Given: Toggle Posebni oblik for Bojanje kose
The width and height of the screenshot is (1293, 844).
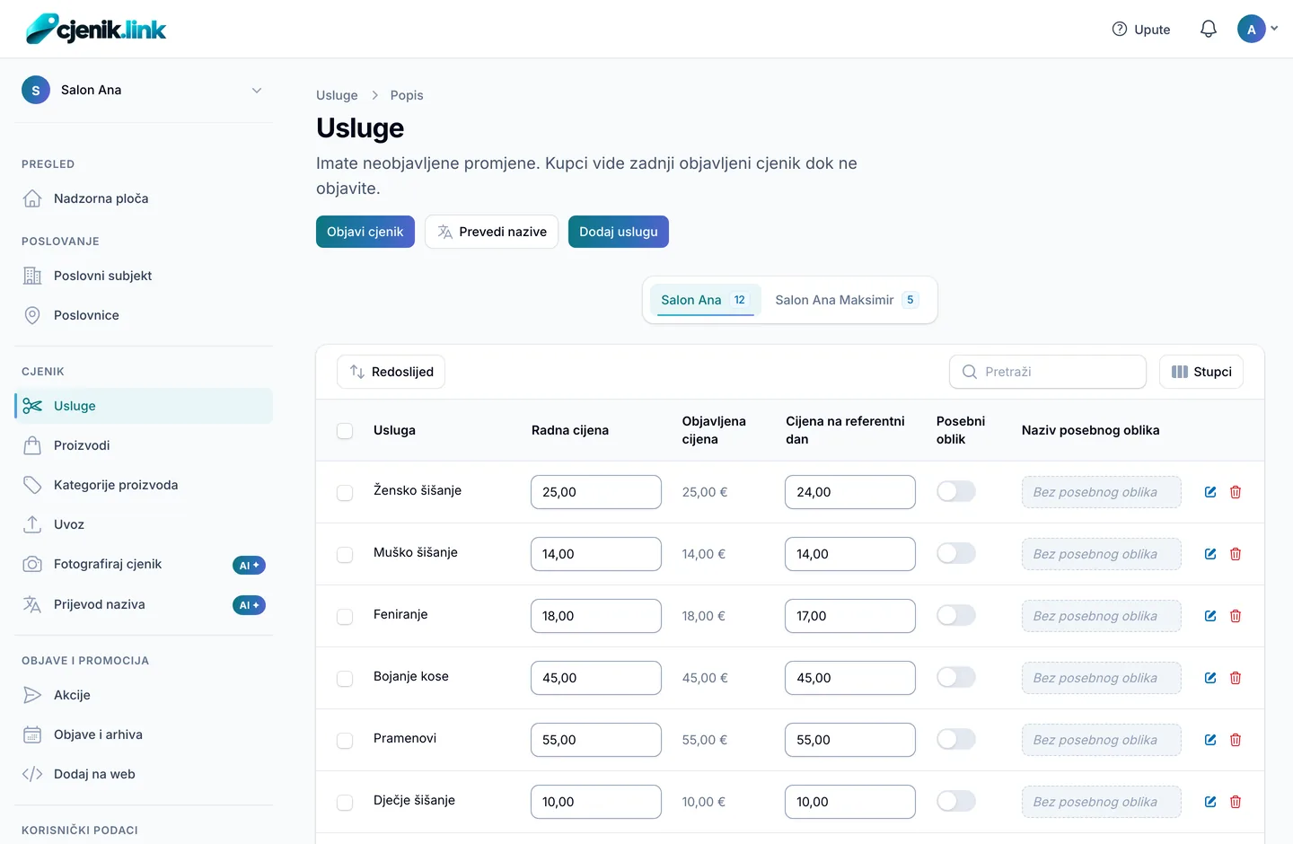Looking at the screenshot, I should (956, 677).
